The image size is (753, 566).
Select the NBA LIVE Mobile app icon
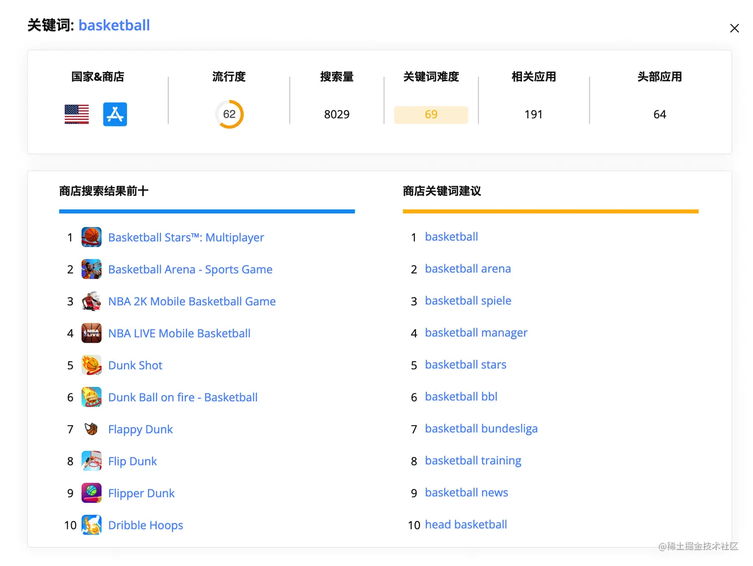(91, 333)
